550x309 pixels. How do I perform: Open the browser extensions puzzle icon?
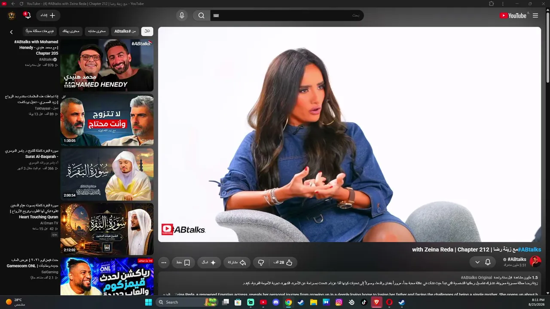pyautogui.click(x=492, y=4)
